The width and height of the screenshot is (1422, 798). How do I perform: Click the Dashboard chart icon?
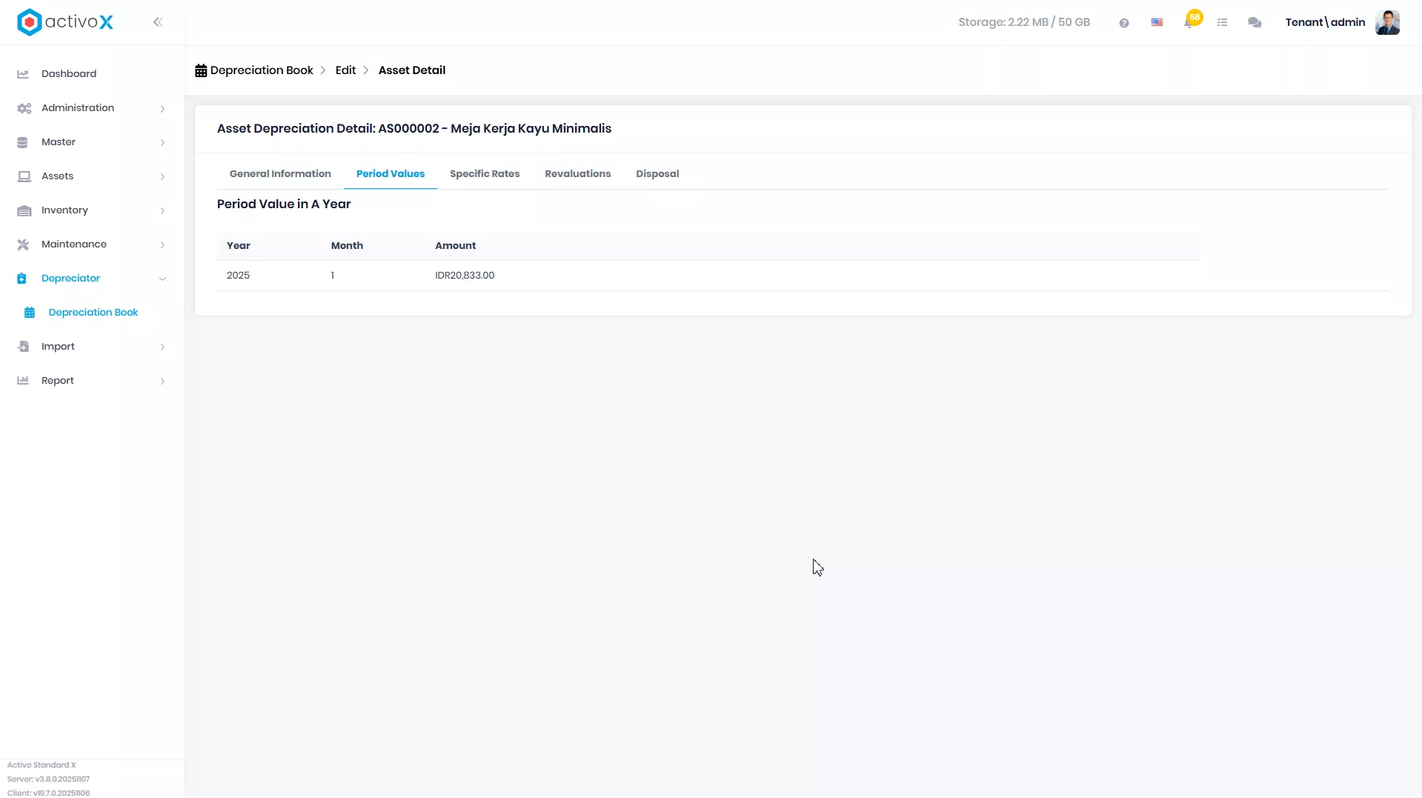(23, 74)
